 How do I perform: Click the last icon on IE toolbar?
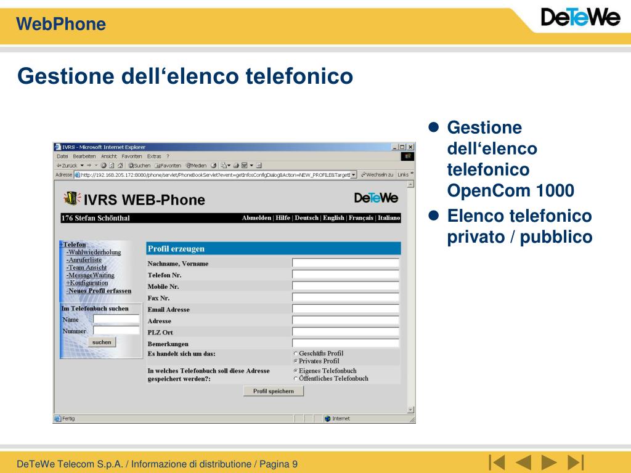coord(259,165)
